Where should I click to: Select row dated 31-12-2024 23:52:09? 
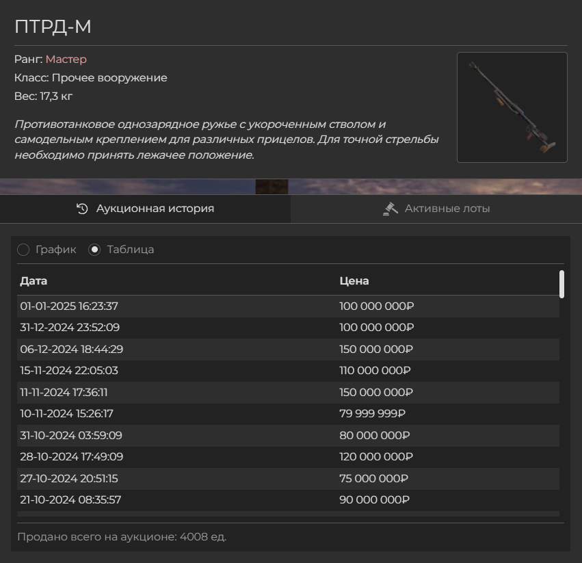[x=288, y=328]
